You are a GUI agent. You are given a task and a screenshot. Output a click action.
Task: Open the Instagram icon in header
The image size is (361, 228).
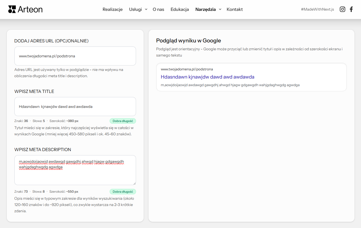342,9
